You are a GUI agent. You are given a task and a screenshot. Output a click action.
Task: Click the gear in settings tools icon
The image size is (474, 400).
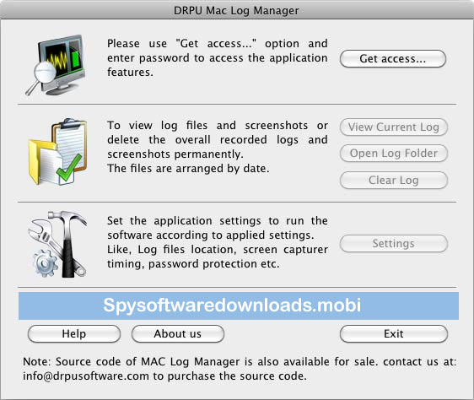[x=46, y=263]
